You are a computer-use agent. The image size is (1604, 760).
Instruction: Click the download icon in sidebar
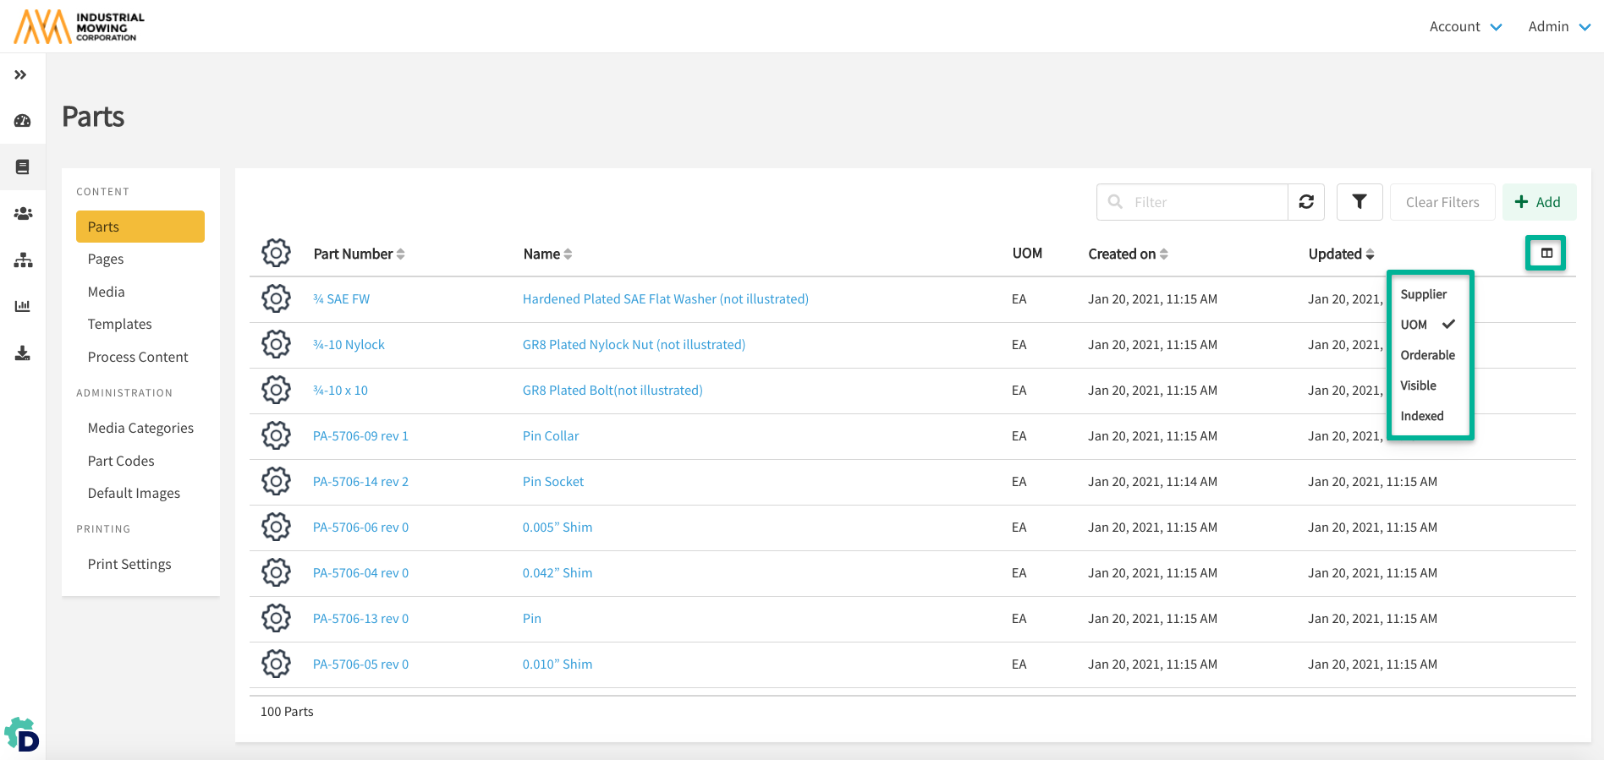pos(23,353)
